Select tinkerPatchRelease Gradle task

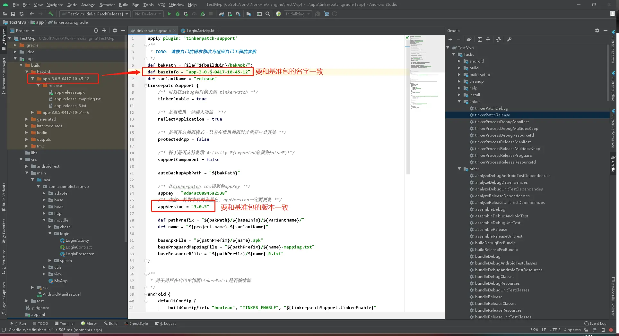click(x=492, y=115)
